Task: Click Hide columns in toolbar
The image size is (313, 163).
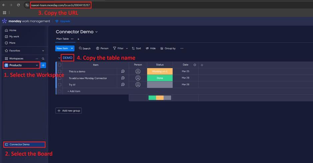Action: (x=151, y=49)
